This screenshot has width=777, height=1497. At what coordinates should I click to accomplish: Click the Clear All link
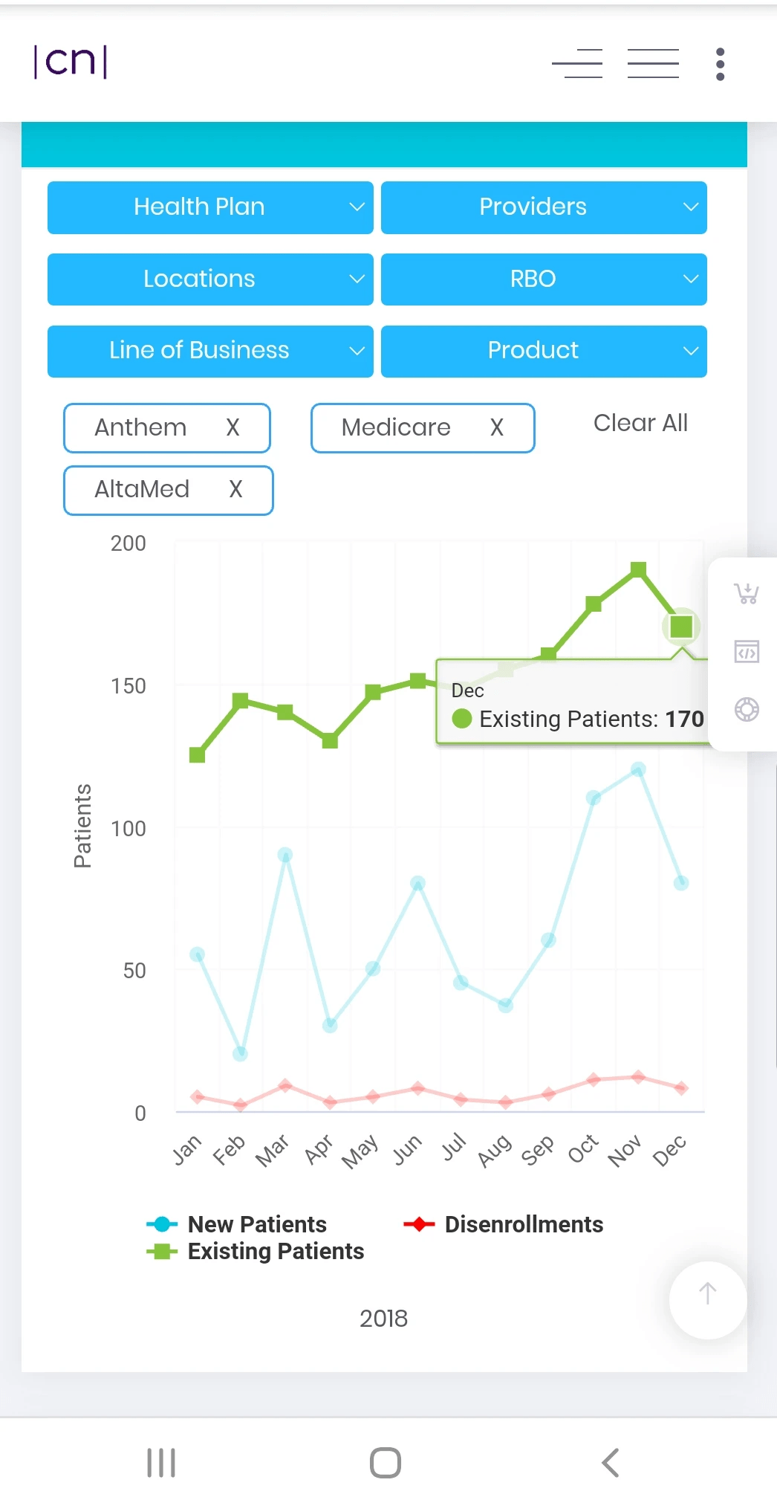[640, 423]
